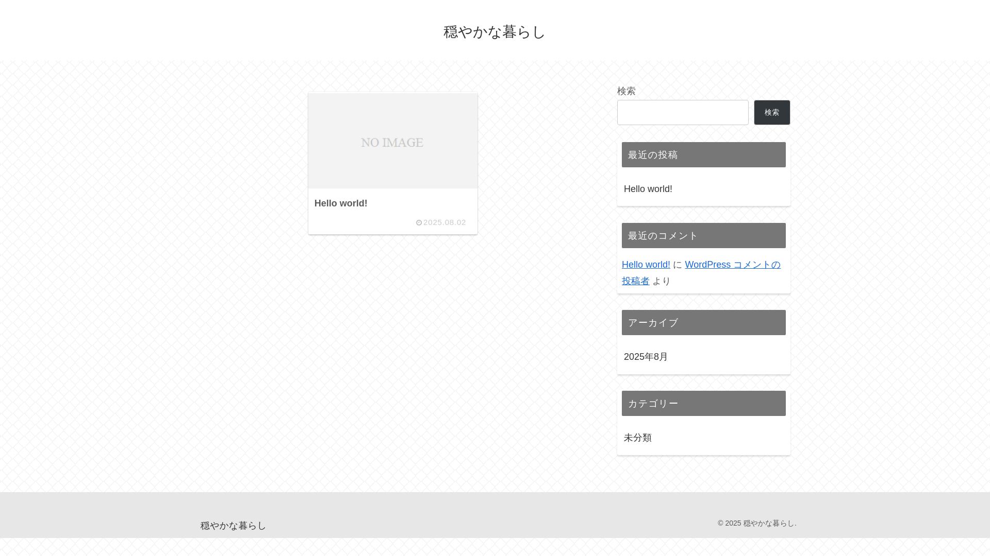Click the clock icon beside 2025.08.02
990x556 pixels.
coord(419,223)
